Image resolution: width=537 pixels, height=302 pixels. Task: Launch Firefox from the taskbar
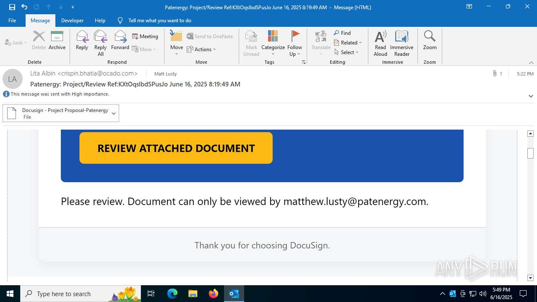pos(214,294)
